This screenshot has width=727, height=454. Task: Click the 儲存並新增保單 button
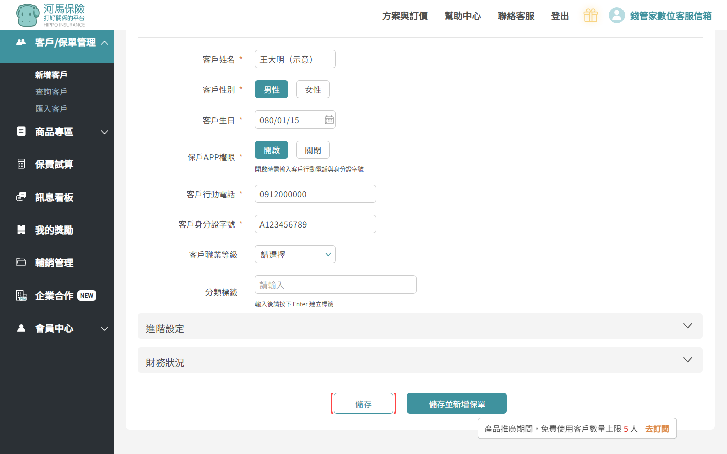coord(456,403)
